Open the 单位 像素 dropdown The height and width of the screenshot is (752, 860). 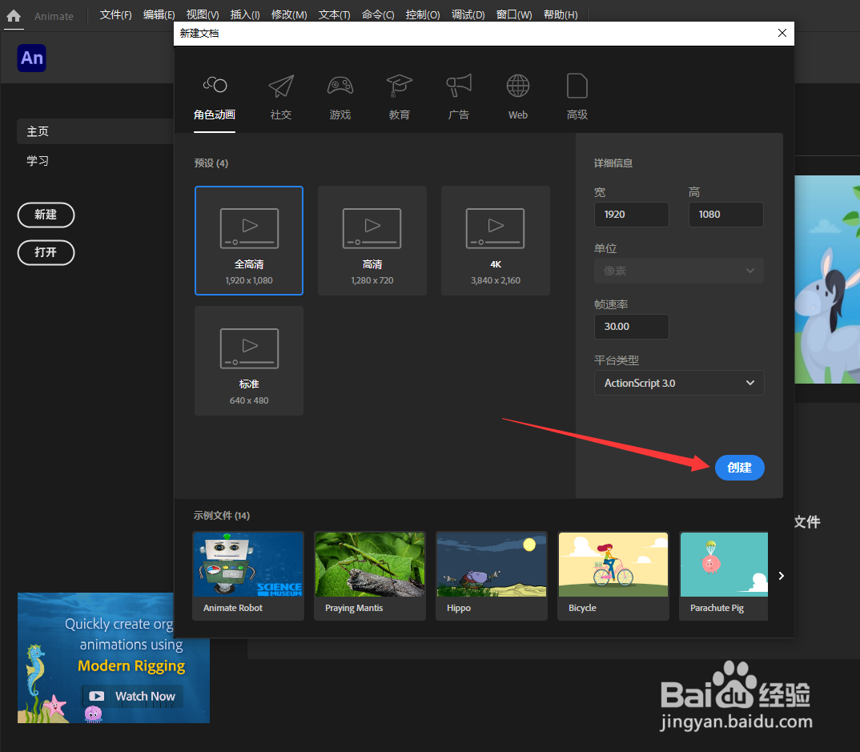[679, 271]
